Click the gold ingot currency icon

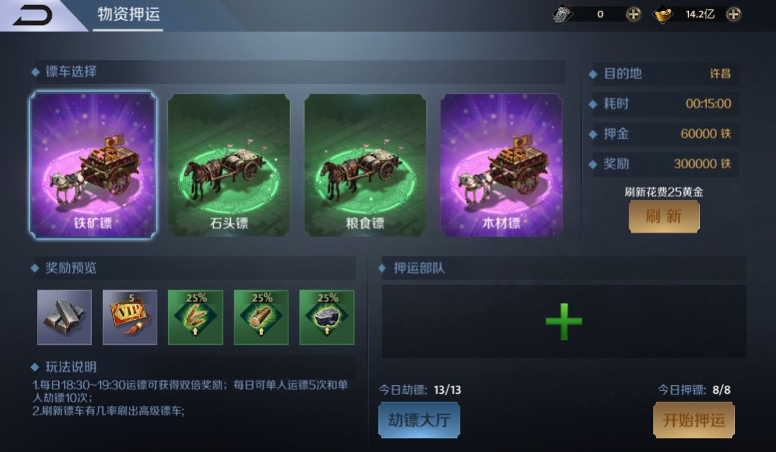(662, 15)
